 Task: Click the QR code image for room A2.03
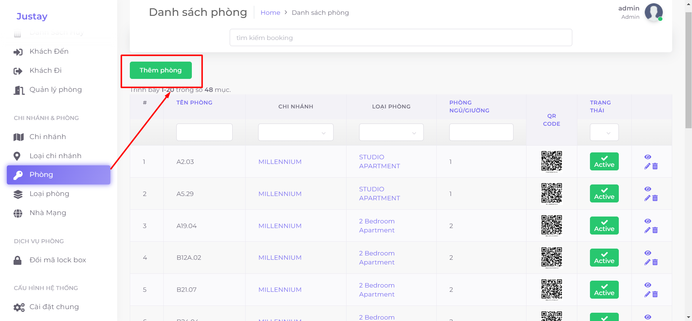pyautogui.click(x=551, y=161)
